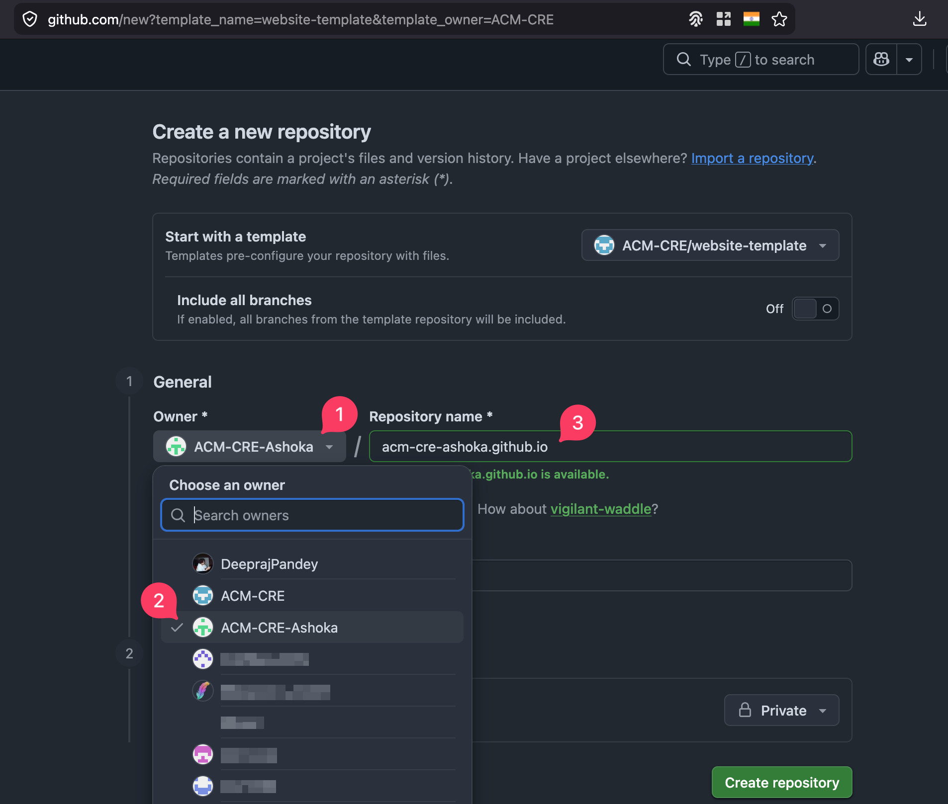Click the Repository name input field

tap(610, 447)
